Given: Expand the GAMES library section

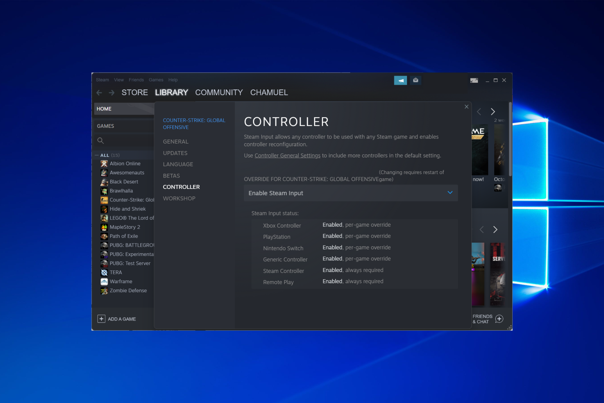Looking at the screenshot, I should (x=105, y=126).
